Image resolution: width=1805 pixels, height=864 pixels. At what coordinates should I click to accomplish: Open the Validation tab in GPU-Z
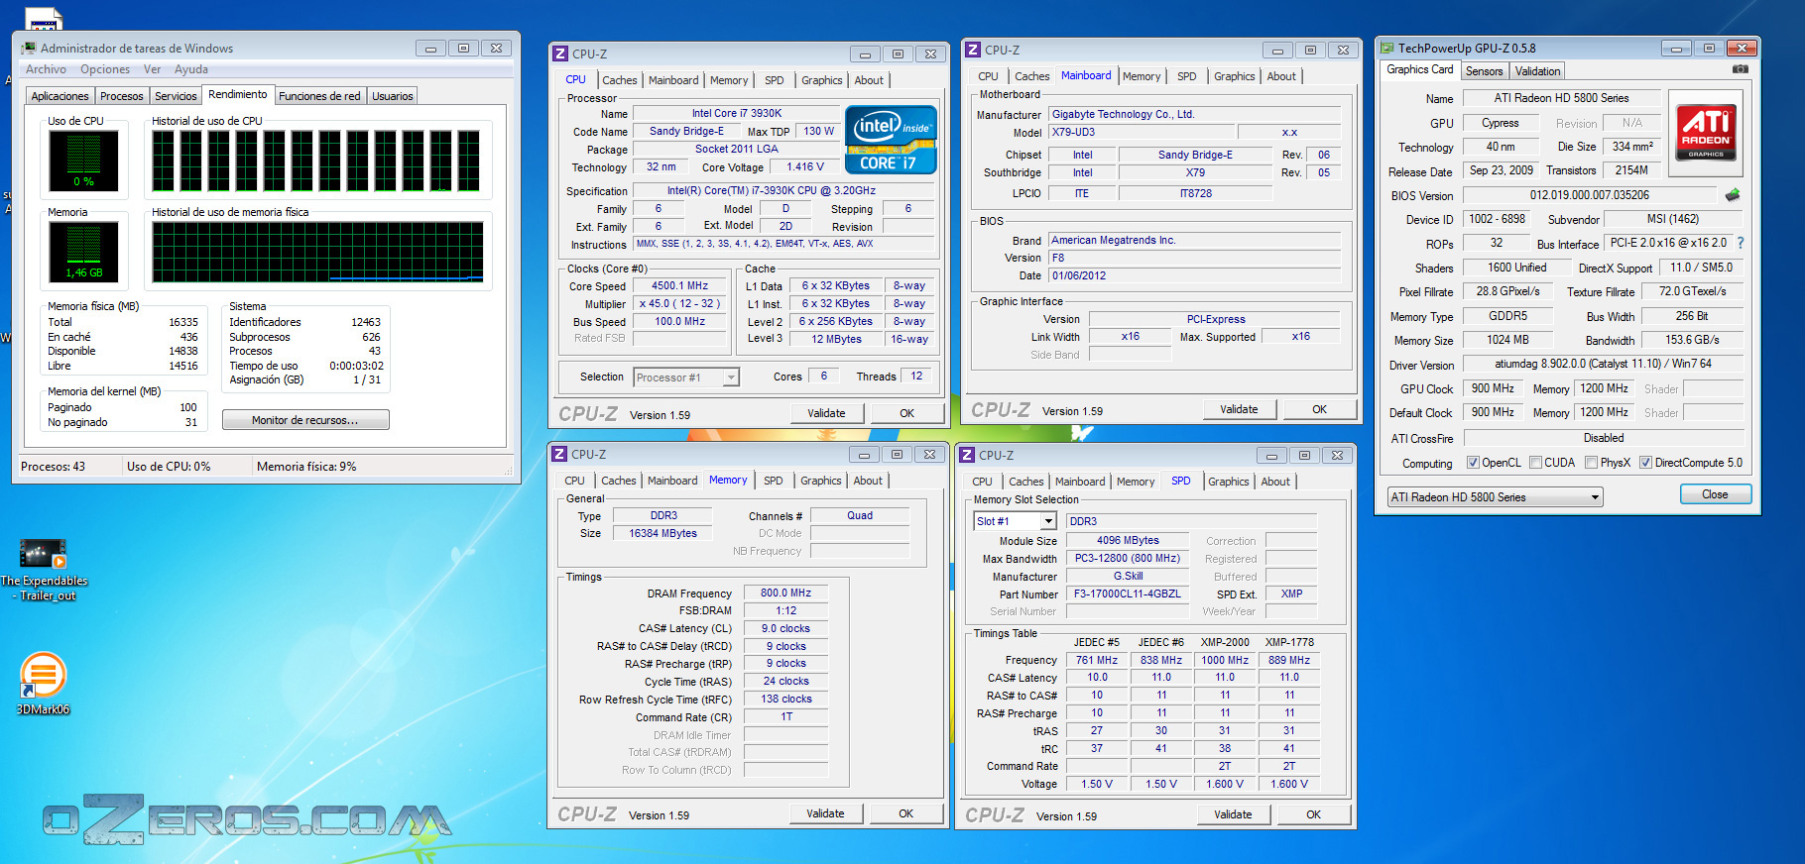(x=1537, y=71)
